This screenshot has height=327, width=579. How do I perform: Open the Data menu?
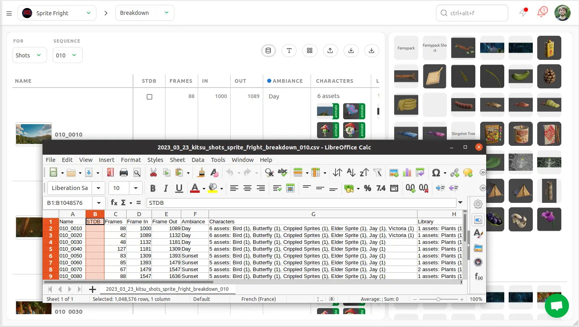198,159
